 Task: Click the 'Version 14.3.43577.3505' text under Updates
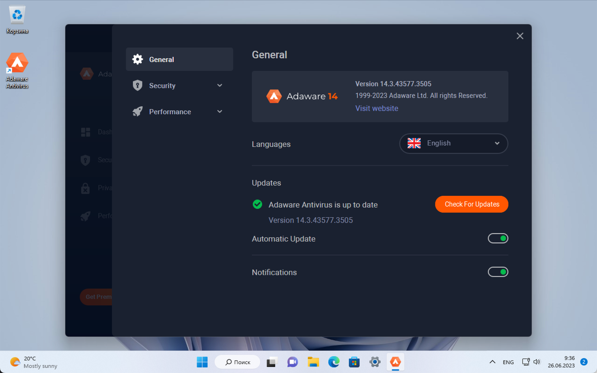click(x=311, y=220)
